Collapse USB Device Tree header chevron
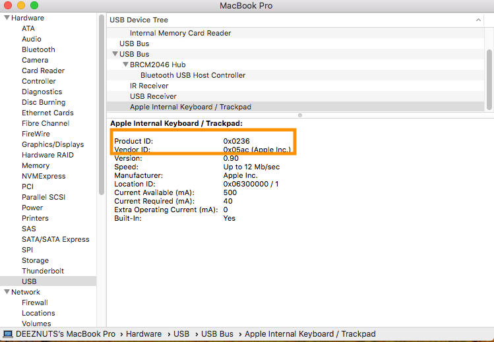This screenshot has height=342, width=494. (478, 20)
